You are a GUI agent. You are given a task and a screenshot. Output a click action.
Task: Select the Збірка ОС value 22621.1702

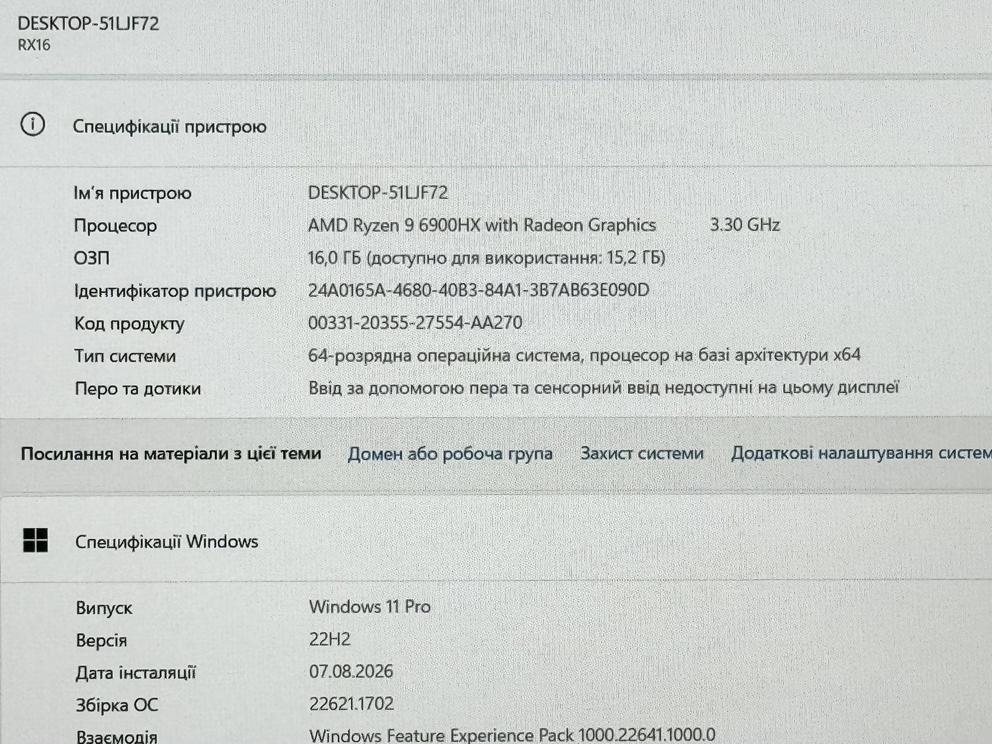click(352, 704)
